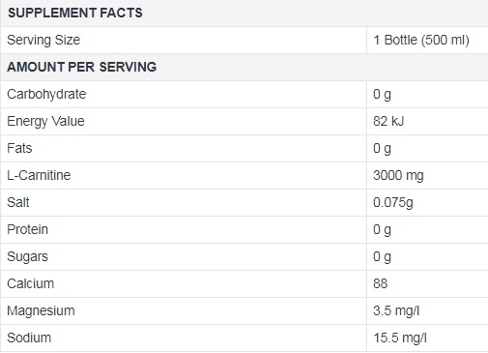Select the Calcium row label
The image size is (488, 353).
pyautogui.click(x=31, y=283)
